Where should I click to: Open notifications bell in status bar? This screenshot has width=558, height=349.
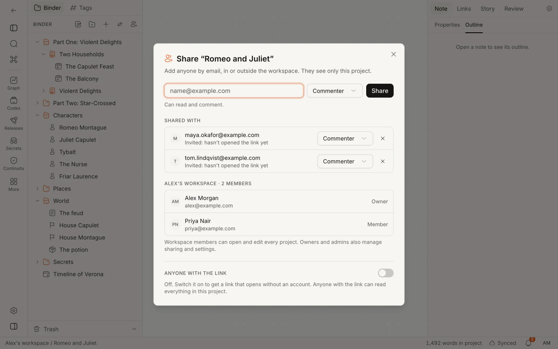[528, 343]
